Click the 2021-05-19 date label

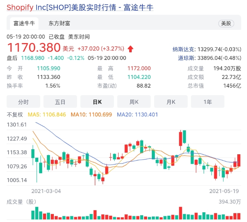224,191
